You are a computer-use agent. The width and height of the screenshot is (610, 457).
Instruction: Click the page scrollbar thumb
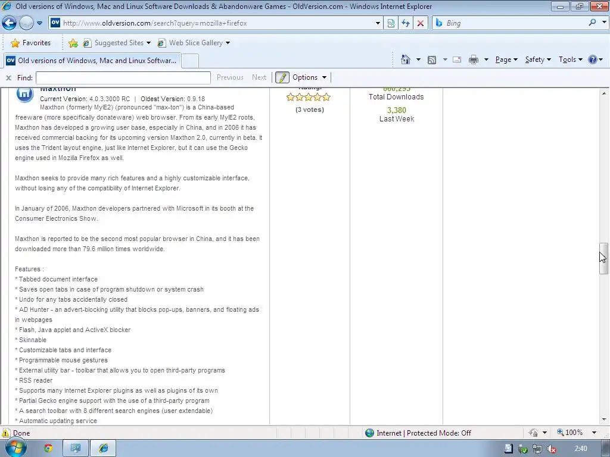[x=603, y=258]
